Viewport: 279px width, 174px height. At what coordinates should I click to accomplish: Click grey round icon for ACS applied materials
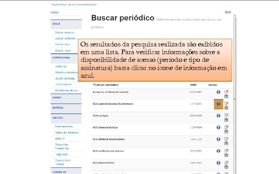point(226,108)
